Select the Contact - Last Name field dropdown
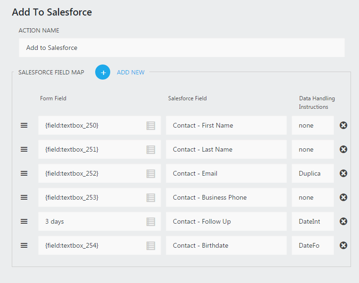This screenshot has height=283, width=359. pyautogui.click(x=226, y=150)
